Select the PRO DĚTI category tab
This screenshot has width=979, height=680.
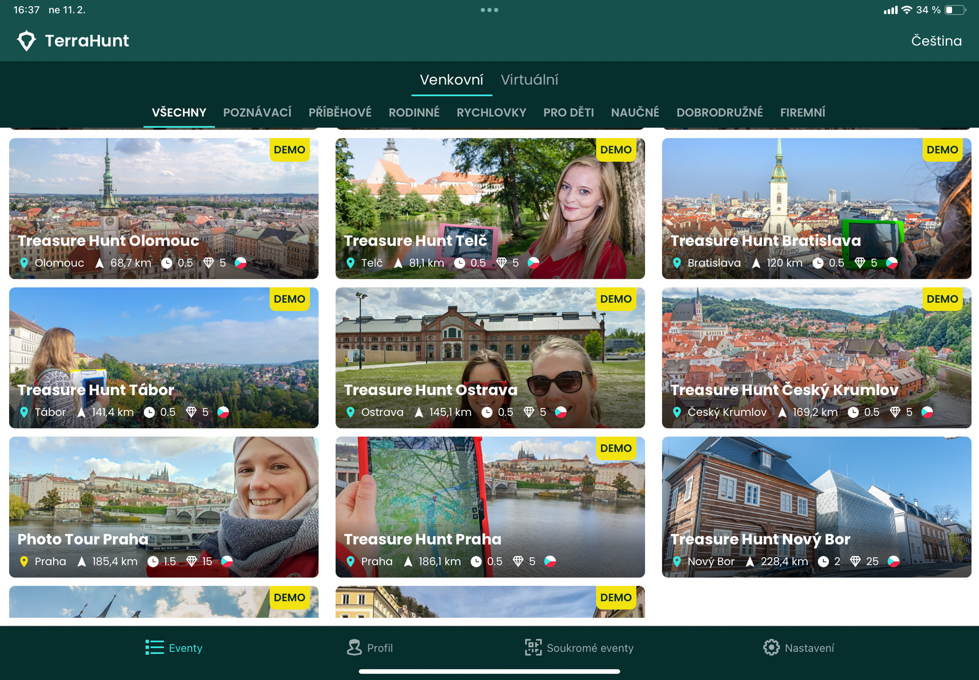click(569, 112)
